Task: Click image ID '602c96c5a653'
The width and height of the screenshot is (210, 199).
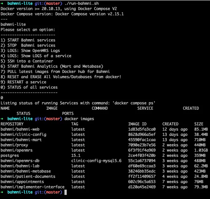Action: pyautogui.click(x=142, y=182)
